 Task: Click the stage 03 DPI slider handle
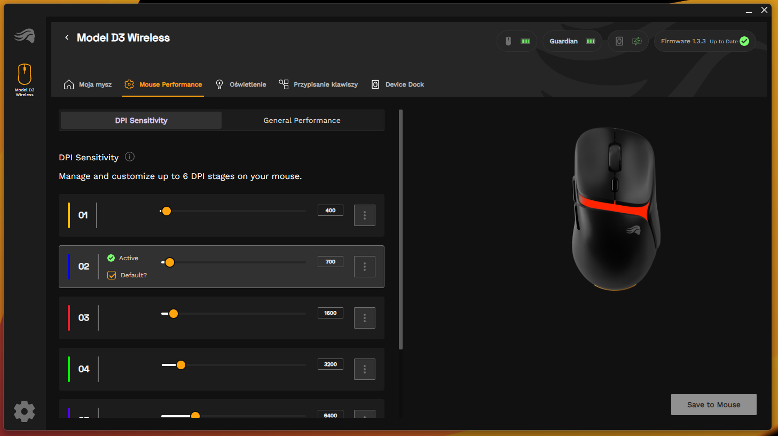pyautogui.click(x=174, y=314)
